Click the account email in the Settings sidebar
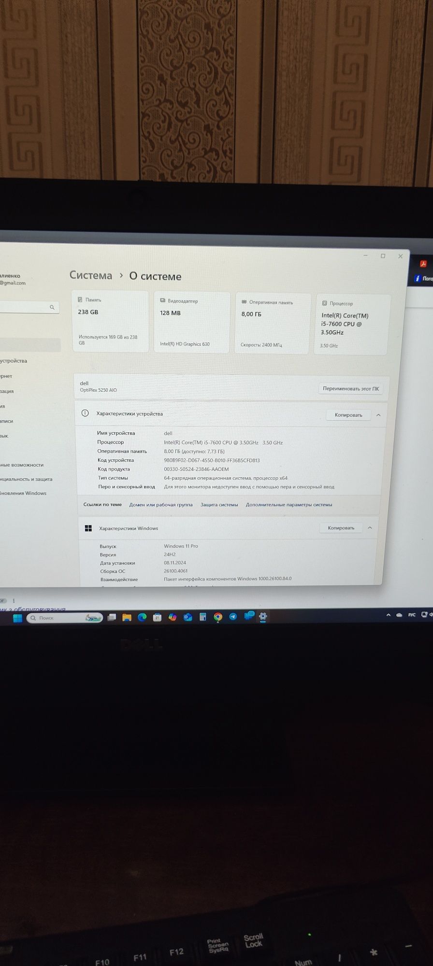 pyautogui.click(x=13, y=283)
